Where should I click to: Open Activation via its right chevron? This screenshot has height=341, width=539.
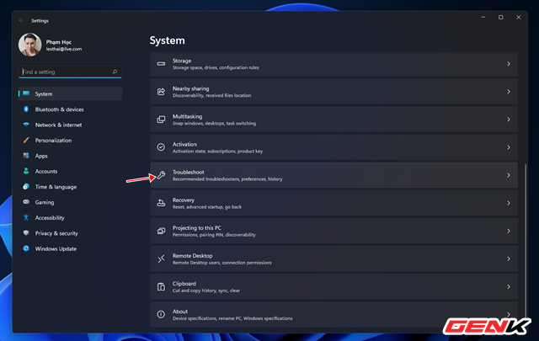[x=509, y=147]
